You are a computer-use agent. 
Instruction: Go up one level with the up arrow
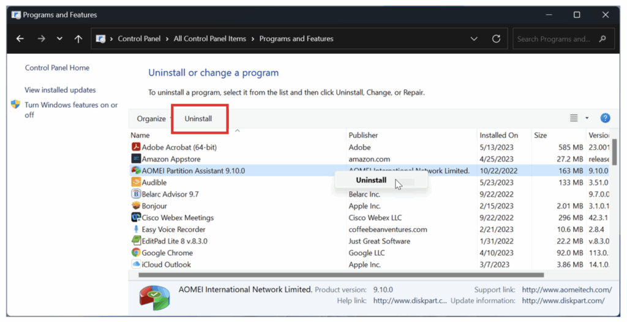[x=78, y=39]
